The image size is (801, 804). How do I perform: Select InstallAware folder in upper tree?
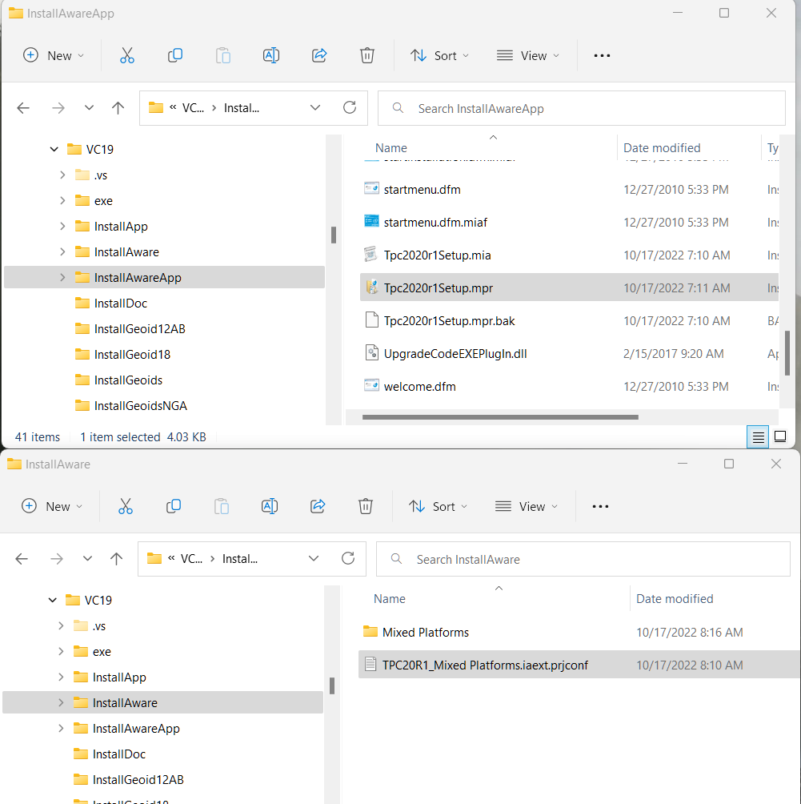click(126, 251)
